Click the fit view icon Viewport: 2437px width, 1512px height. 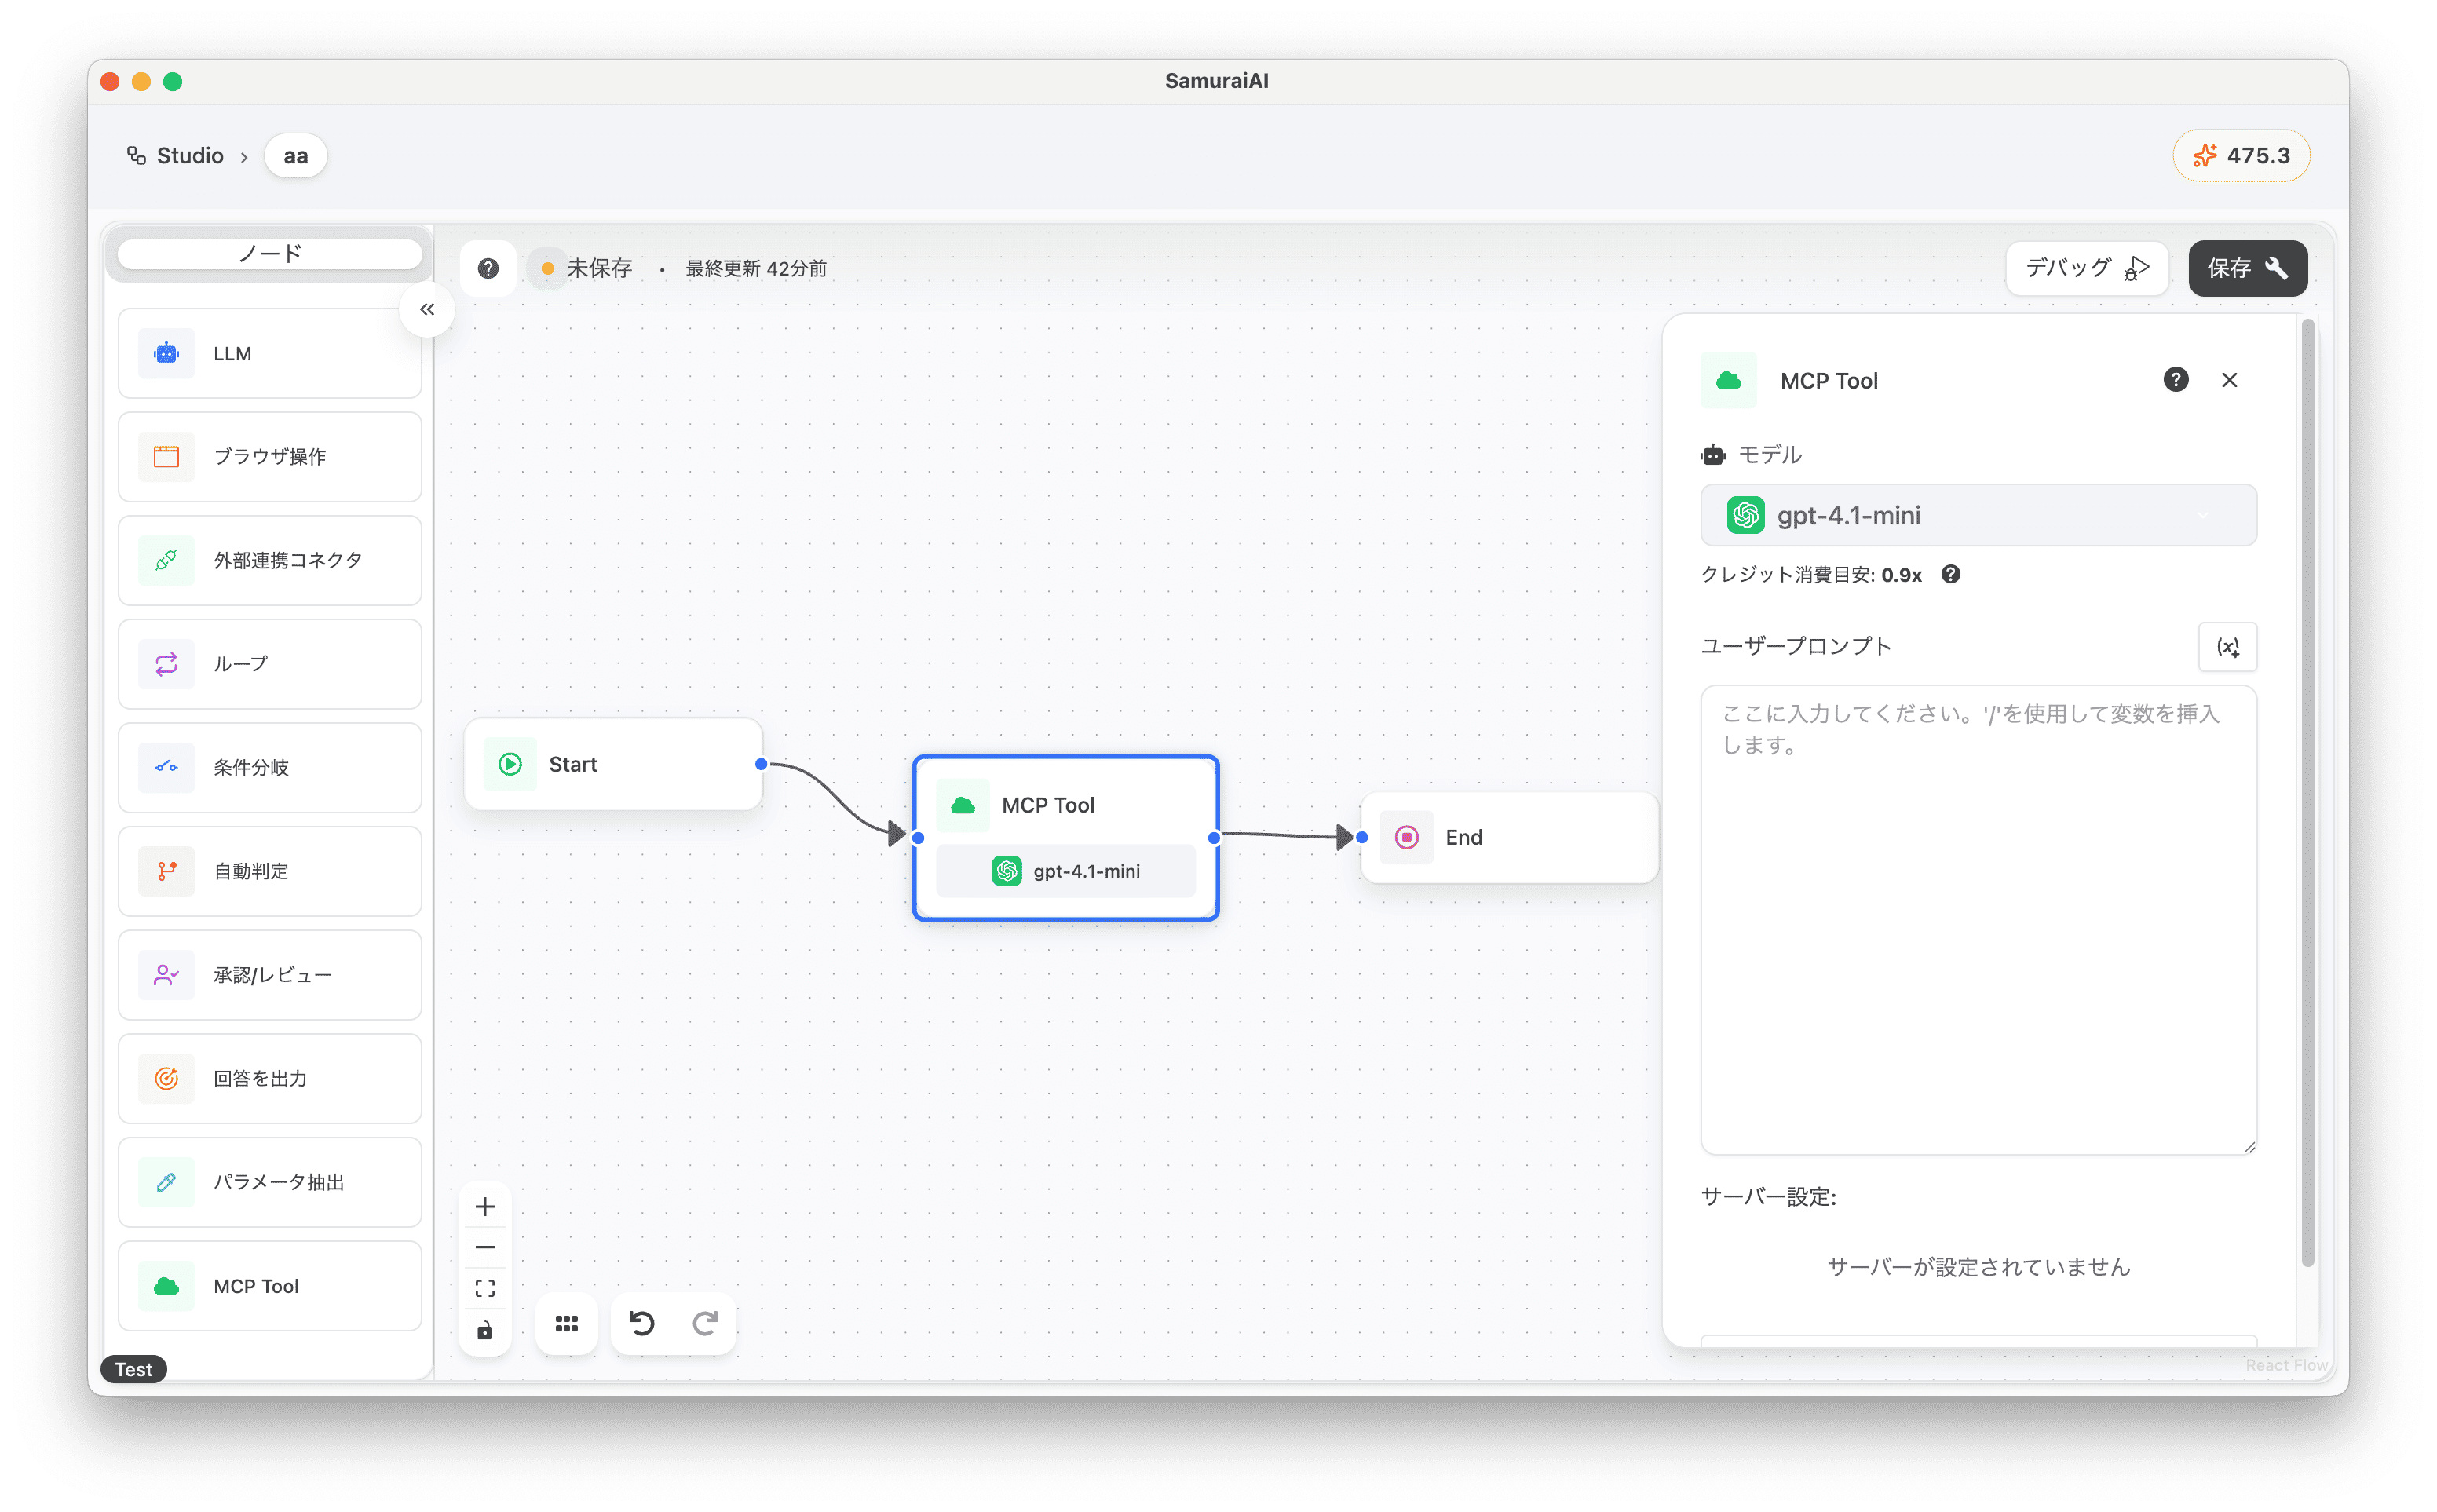click(x=485, y=1288)
